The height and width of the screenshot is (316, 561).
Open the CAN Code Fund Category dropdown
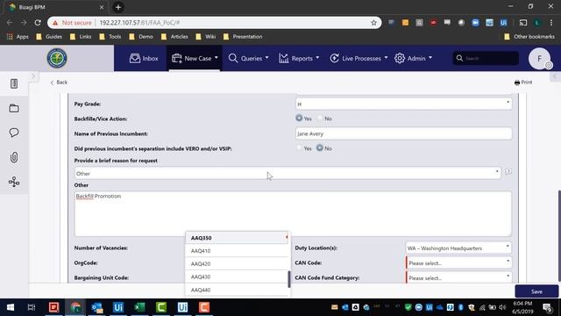(458, 277)
